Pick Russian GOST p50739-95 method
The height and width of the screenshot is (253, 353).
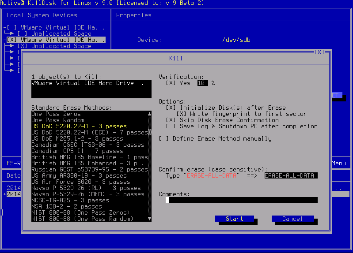coord(89,169)
